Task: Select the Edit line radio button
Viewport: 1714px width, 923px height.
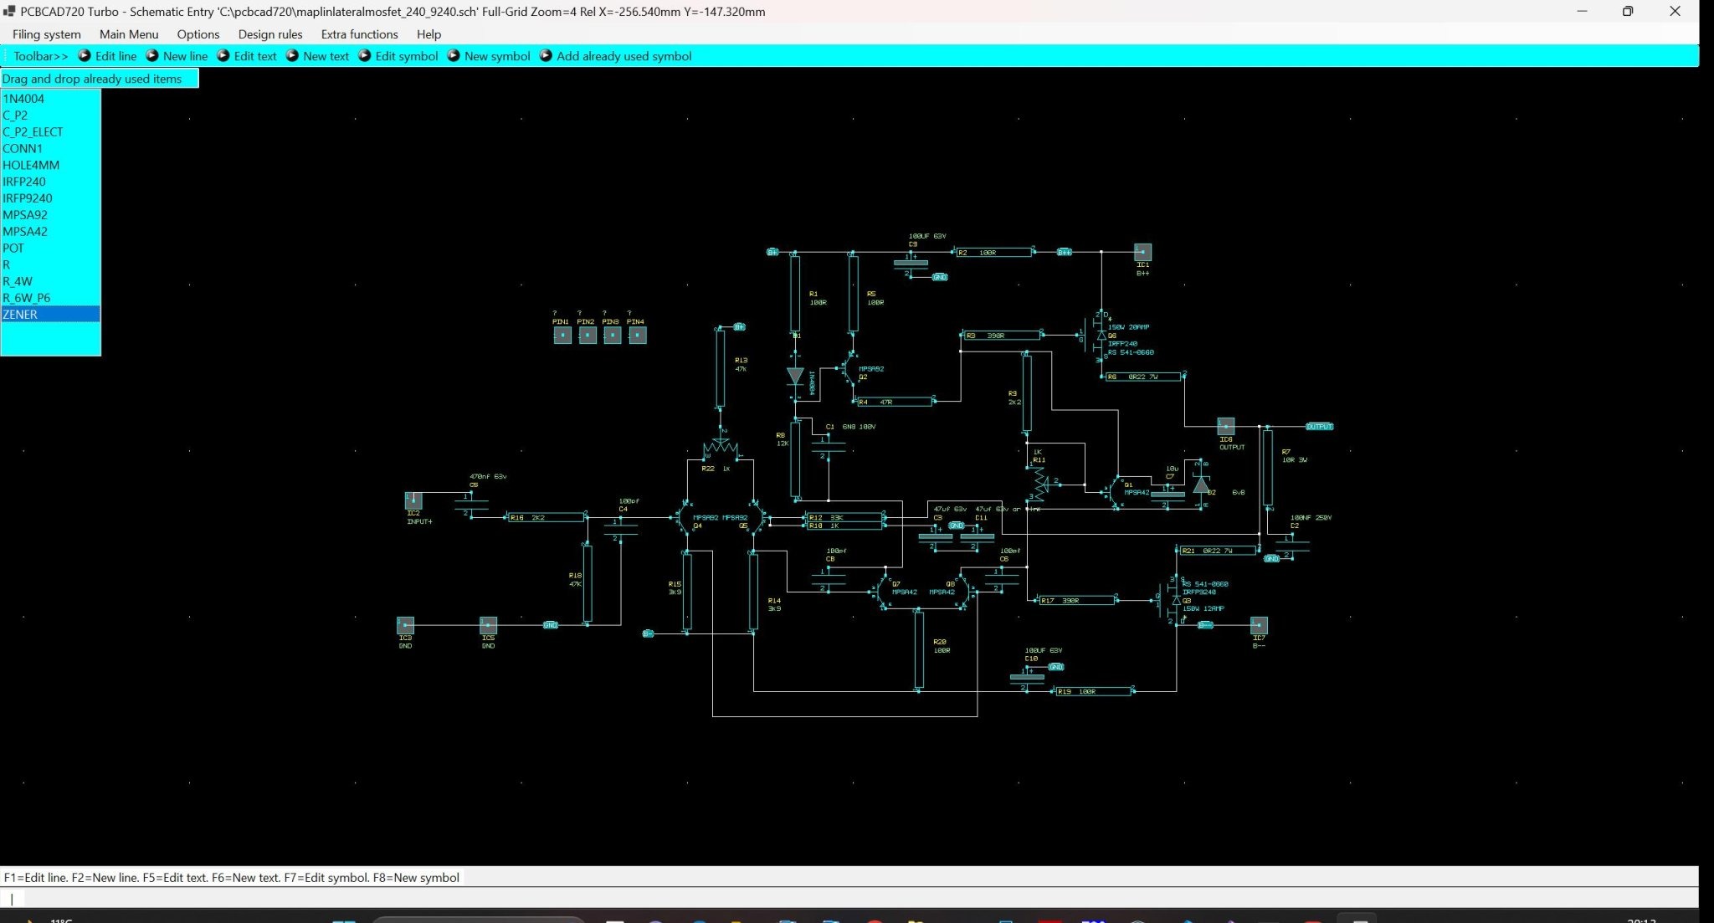Action: (108, 56)
